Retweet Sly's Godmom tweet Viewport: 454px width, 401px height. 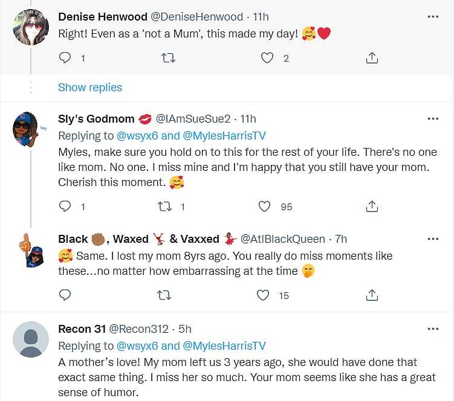[x=164, y=207]
